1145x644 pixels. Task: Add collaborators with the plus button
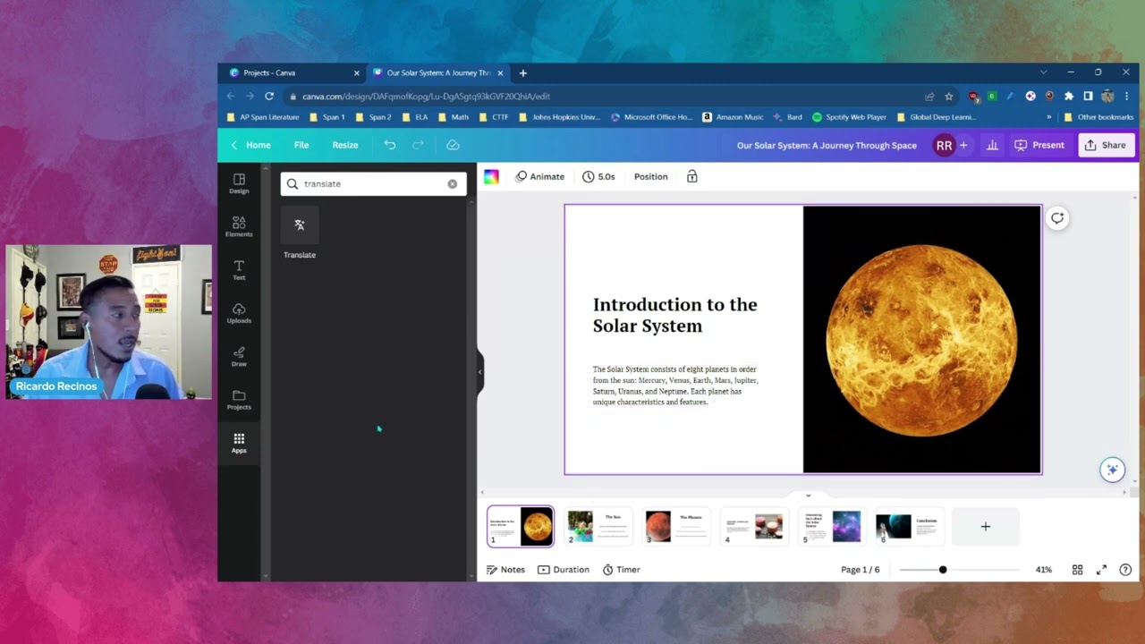click(x=963, y=145)
